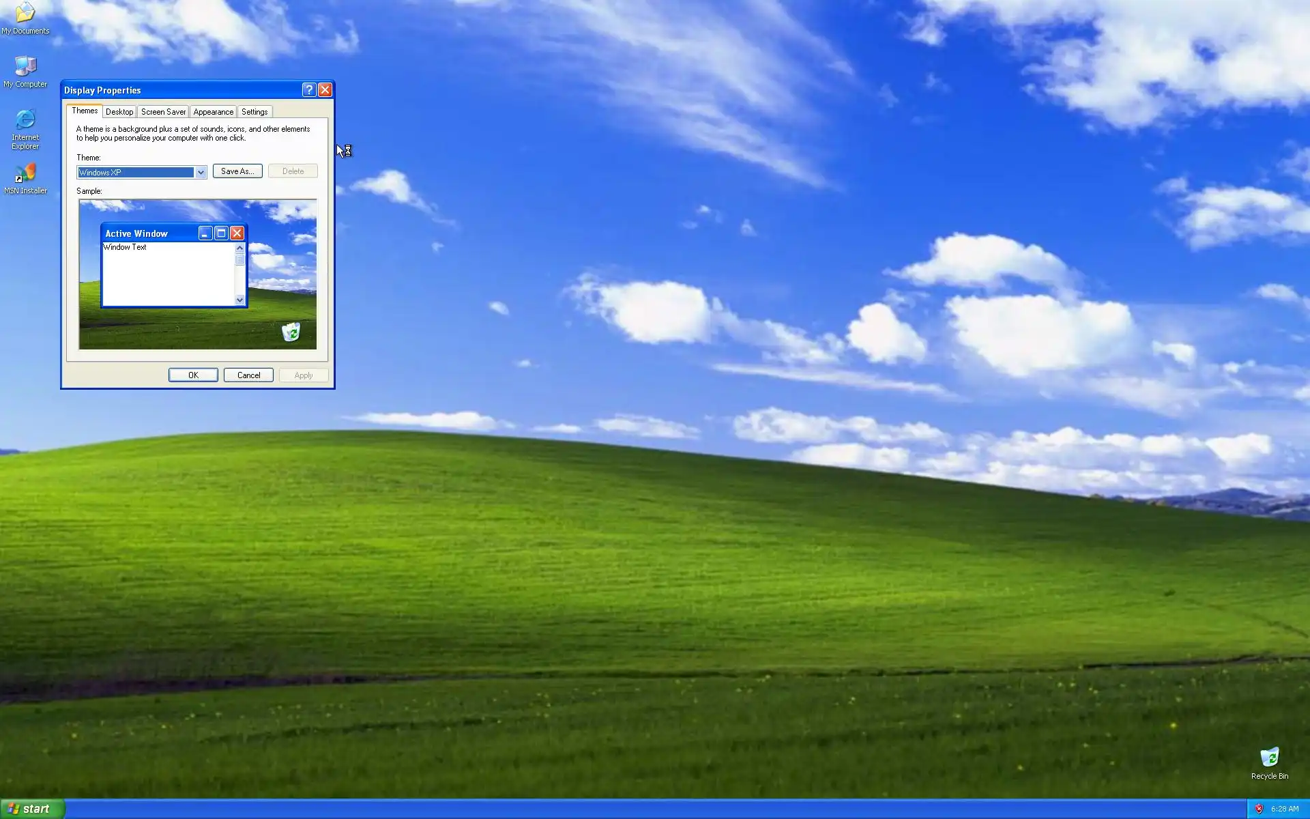Click the OK button
Image resolution: width=1310 pixels, height=819 pixels.
click(x=193, y=375)
